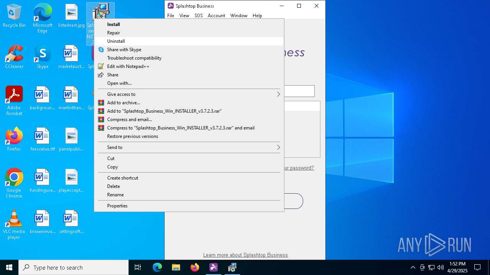Choose Edit with Notepad++

(189, 66)
